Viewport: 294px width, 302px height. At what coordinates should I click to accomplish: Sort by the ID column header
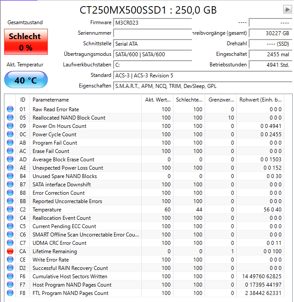click(22, 100)
